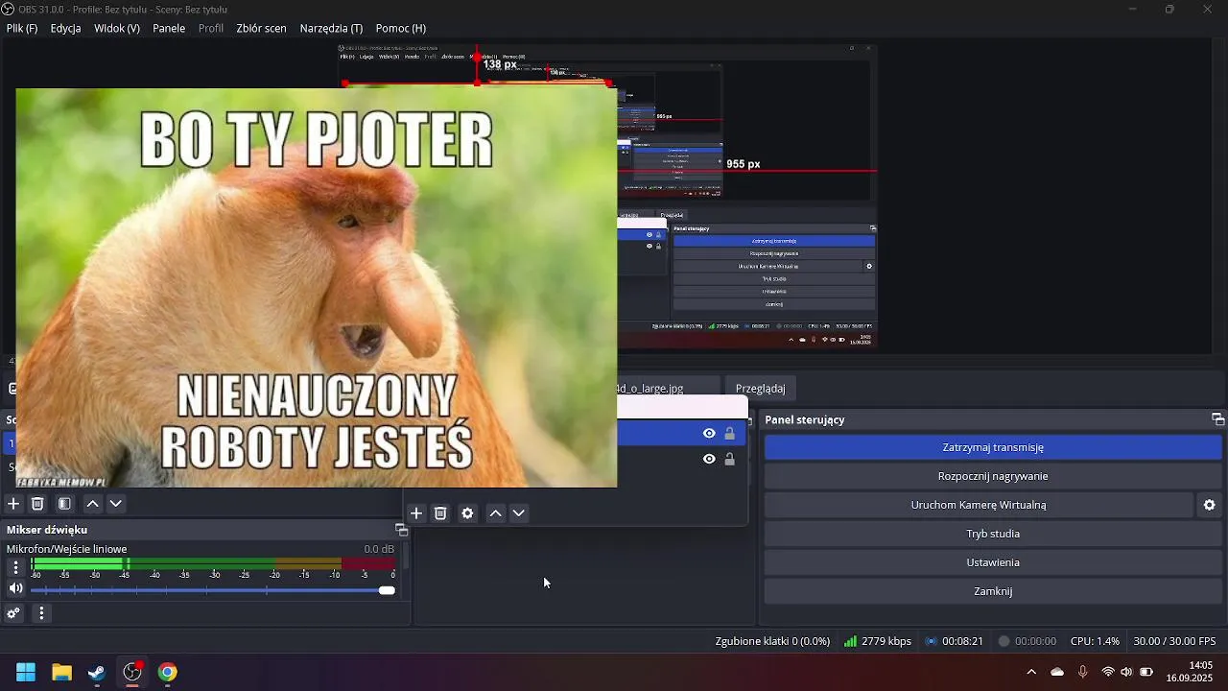This screenshot has width=1228, height=691.
Task: Undock the Panel sterujący panel
Action: 1218,419
